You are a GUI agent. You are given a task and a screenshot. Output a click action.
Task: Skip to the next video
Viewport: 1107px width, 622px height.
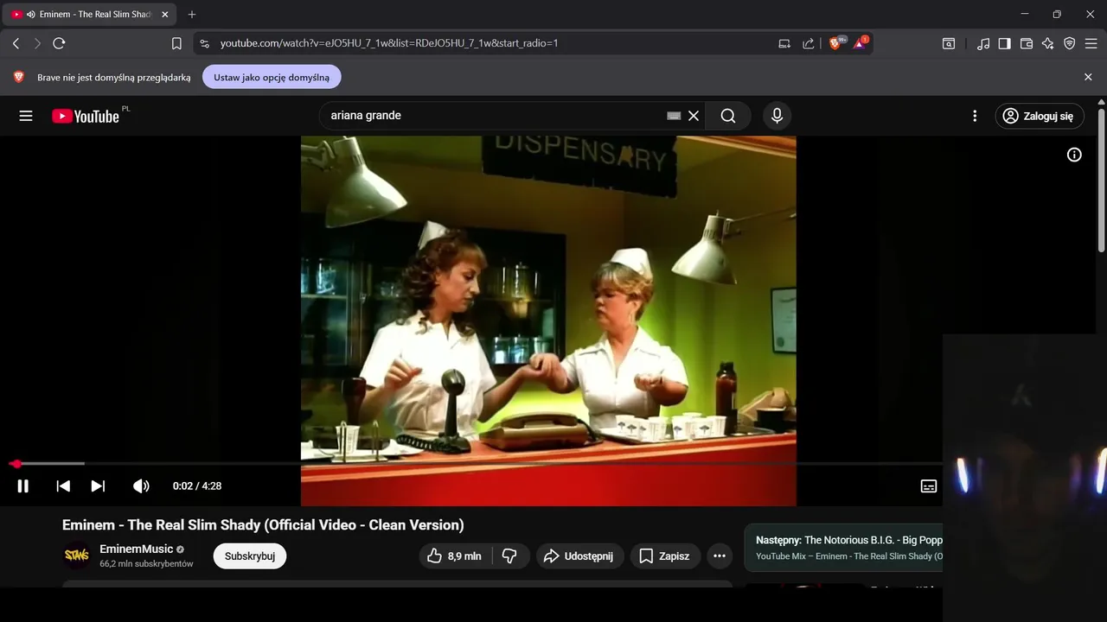(98, 486)
